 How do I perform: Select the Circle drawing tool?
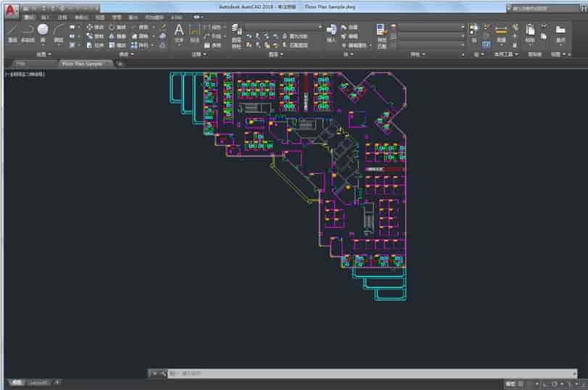pyautogui.click(x=43, y=33)
